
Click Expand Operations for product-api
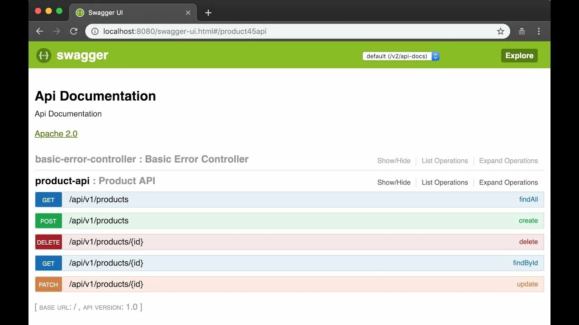pos(508,182)
